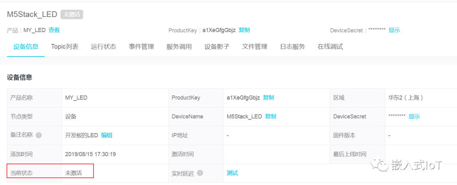Click 查看 link next to product MY_LED
This screenshot has height=185, width=457.
coord(54,30)
